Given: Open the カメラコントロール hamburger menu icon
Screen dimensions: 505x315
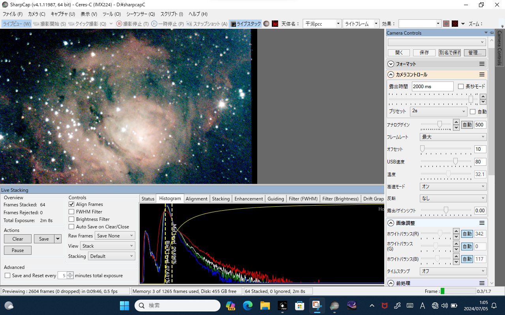Looking at the screenshot, I should tap(482, 75).
